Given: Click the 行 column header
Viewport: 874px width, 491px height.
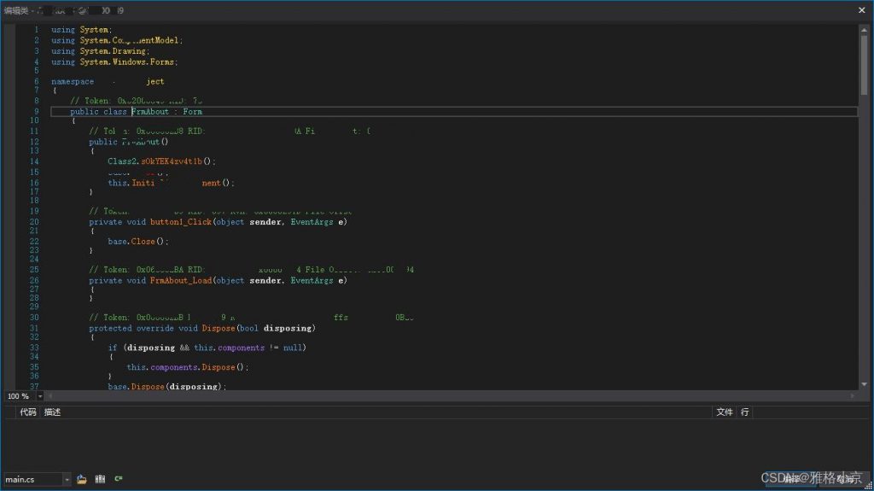Looking at the screenshot, I should point(744,412).
